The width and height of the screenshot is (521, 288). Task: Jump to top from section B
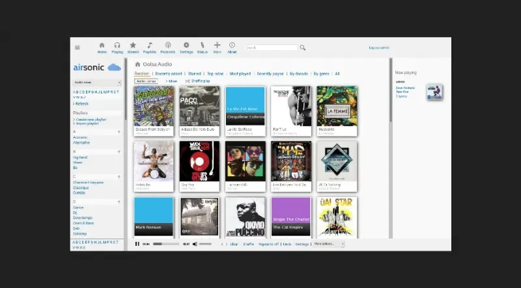pyautogui.click(x=119, y=152)
